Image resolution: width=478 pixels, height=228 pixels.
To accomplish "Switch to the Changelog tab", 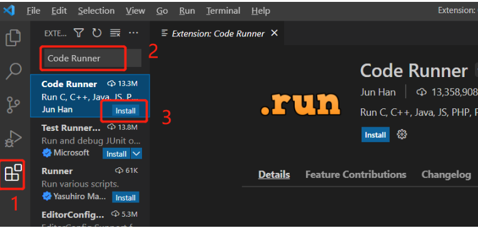I will [x=446, y=175].
